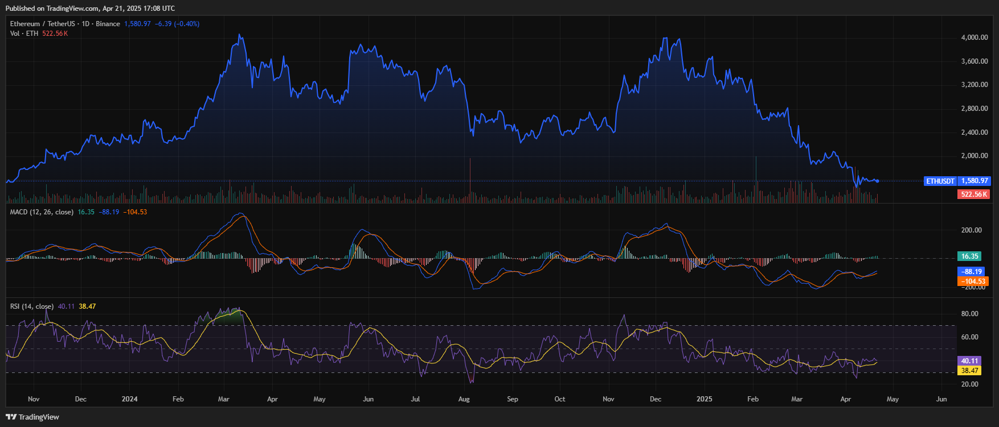999x427 pixels.
Task: Click the blue current price dot on the chart line
Action: click(877, 181)
